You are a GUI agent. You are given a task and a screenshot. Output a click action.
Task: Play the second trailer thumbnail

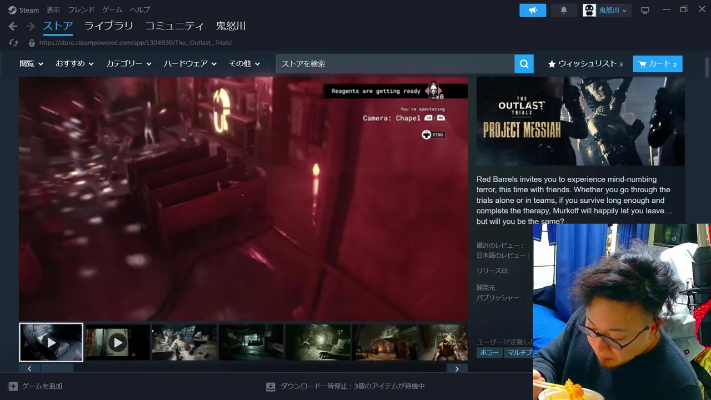(x=118, y=342)
